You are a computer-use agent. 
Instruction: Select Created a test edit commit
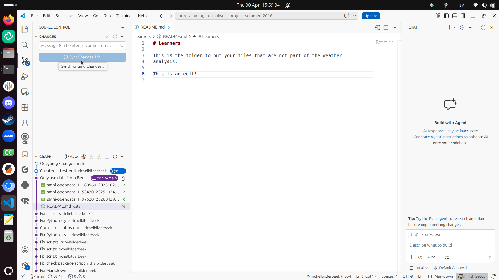[x=82, y=171]
